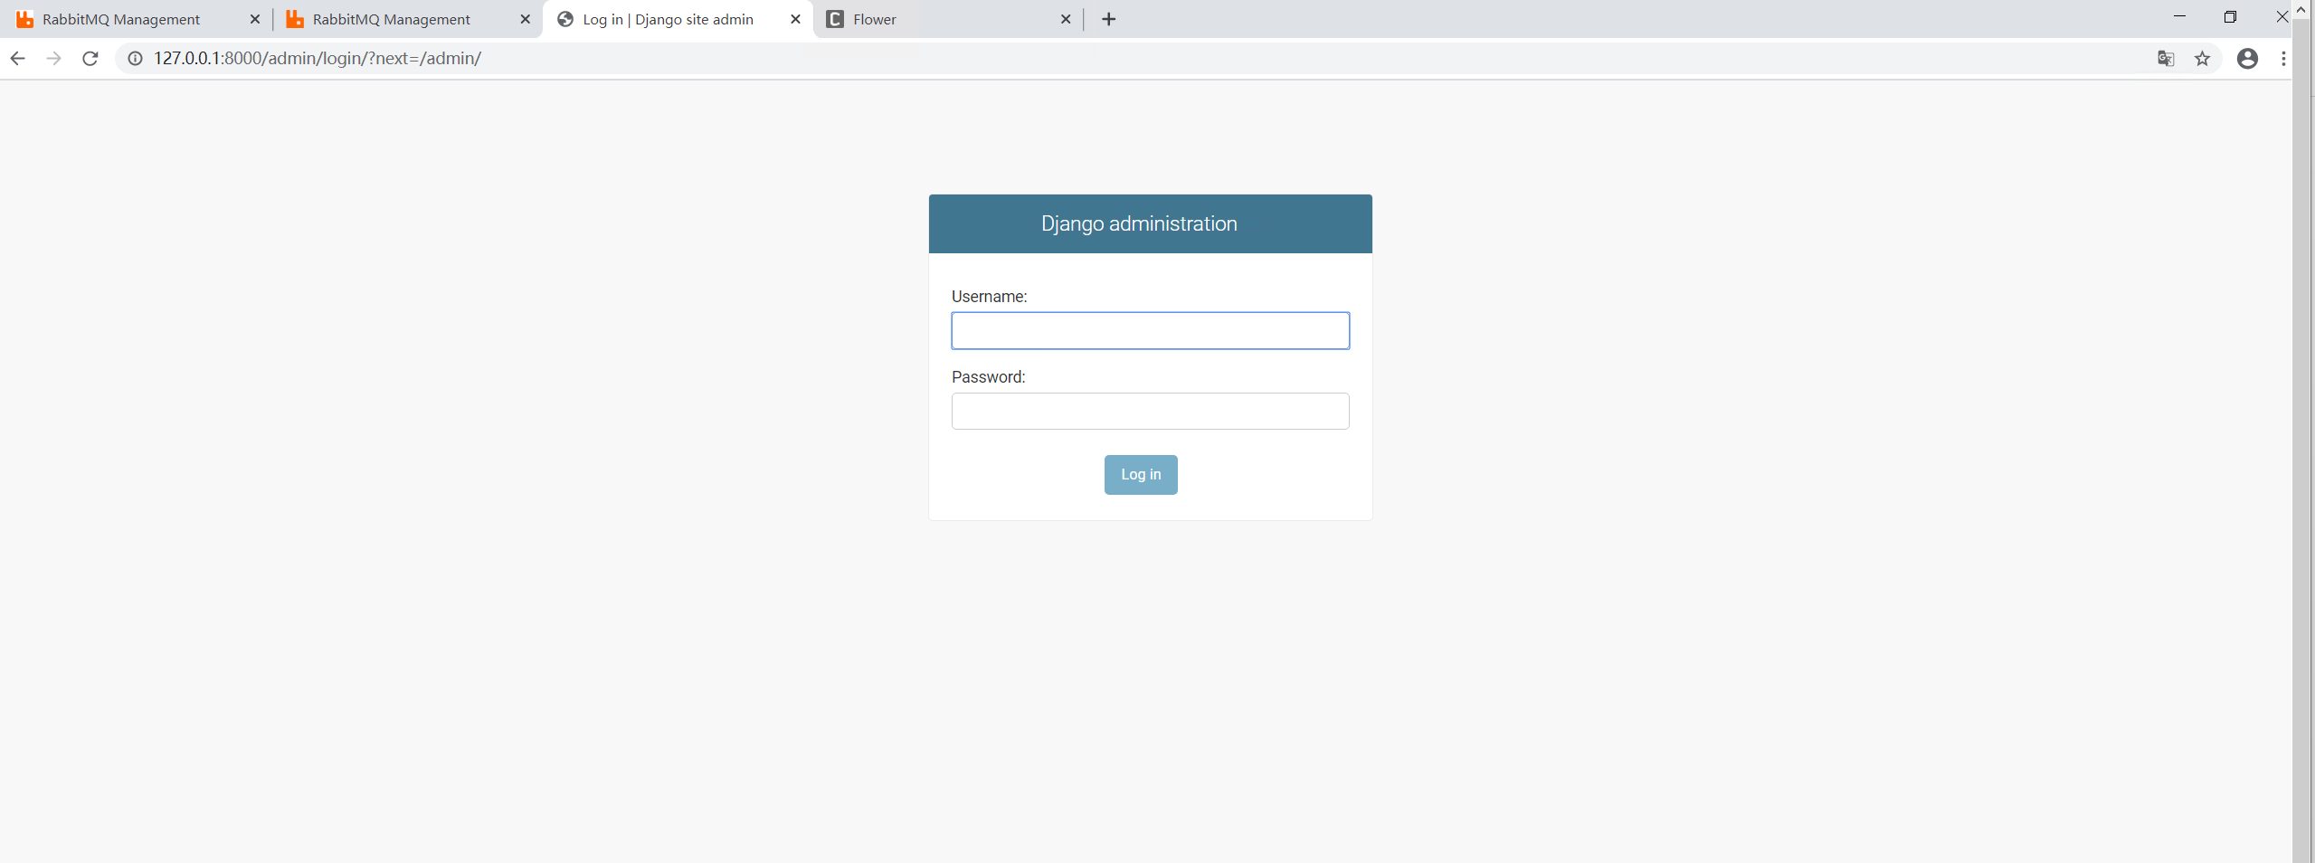Click the browser forward arrow
The image size is (2315, 863).
tap(53, 59)
